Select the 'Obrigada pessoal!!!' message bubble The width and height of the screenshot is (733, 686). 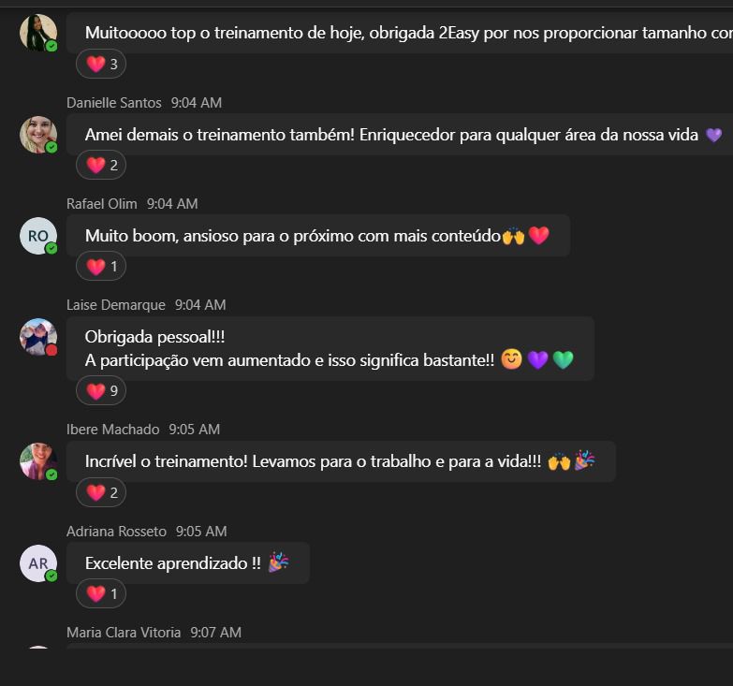[330, 348]
